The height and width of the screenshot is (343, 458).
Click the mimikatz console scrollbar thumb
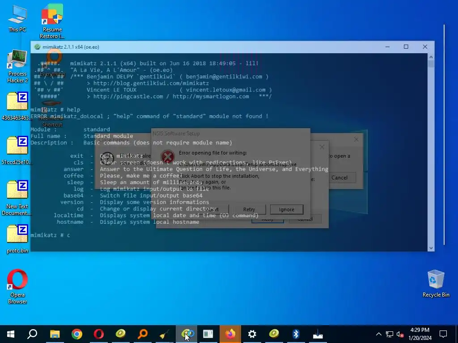coord(431,64)
